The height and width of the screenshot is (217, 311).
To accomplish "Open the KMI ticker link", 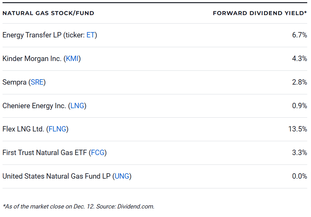I will (x=72, y=59).
